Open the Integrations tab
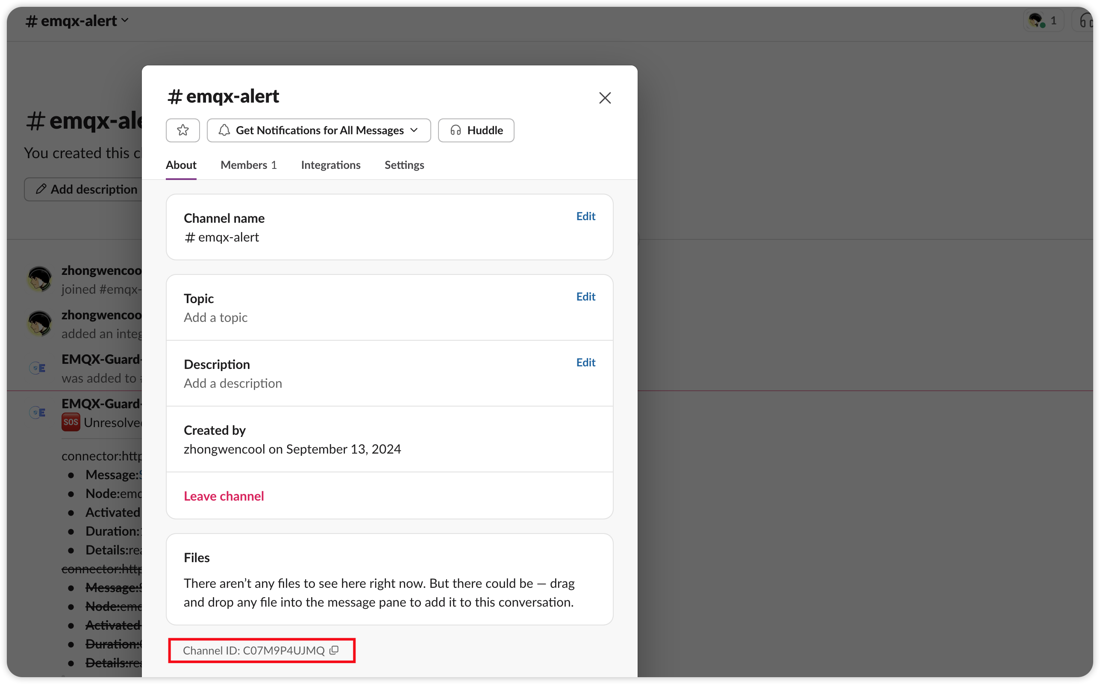The width and height of the screenshot is (1100, 684). coord(330,165)
